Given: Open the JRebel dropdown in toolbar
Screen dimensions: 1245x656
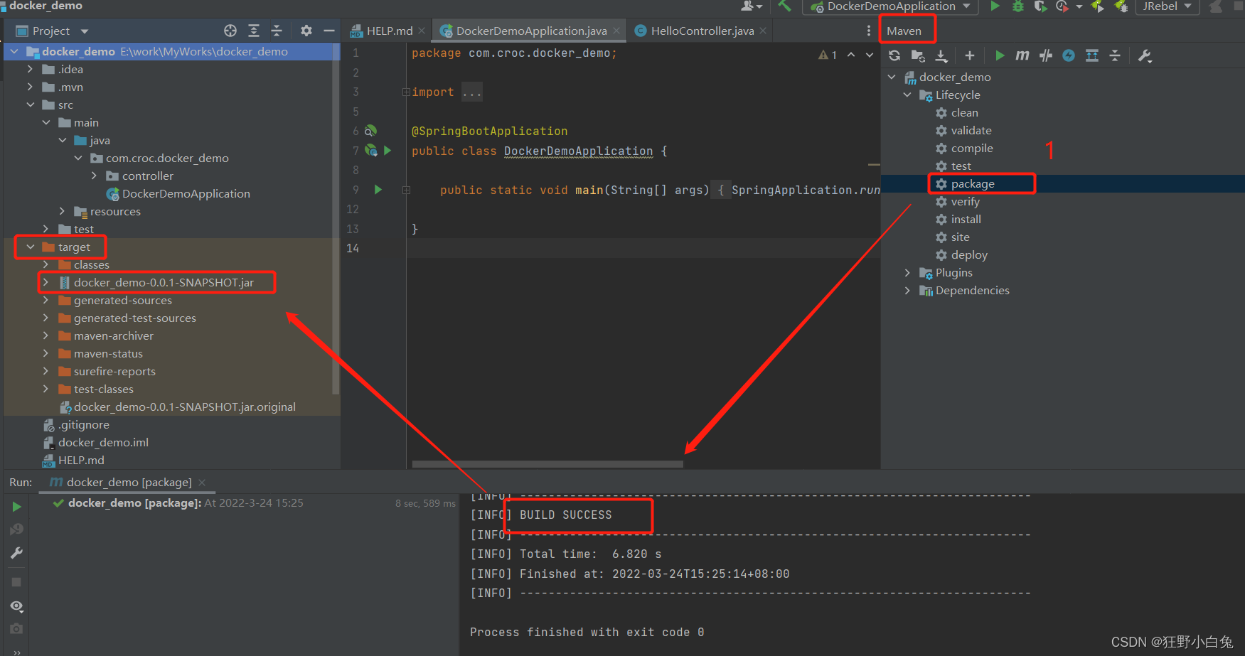Looking at the screenshot, I should pos(1167,6).
